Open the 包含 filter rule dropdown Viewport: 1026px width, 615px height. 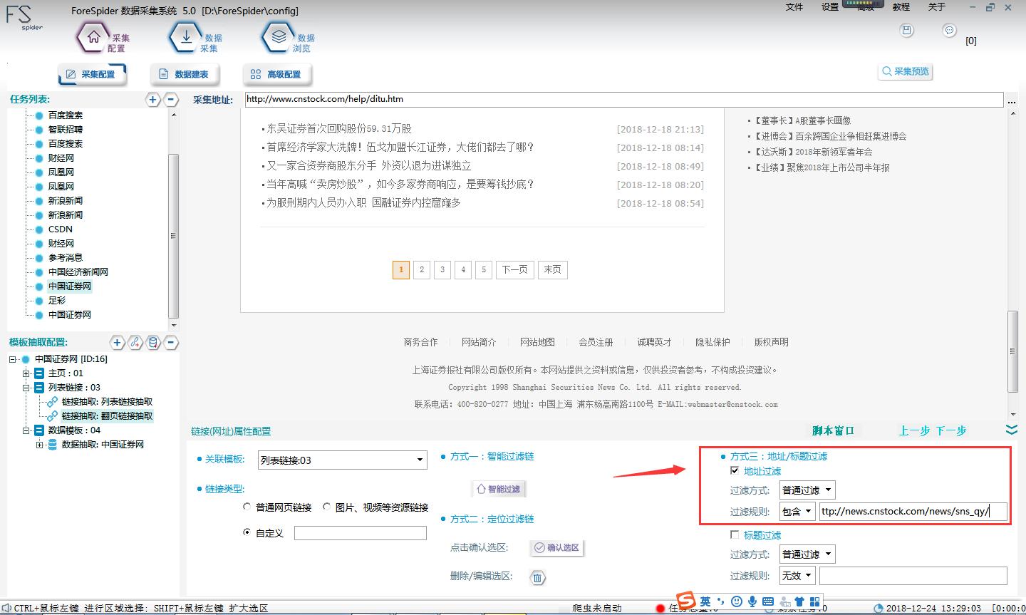(x=797, y=511)
